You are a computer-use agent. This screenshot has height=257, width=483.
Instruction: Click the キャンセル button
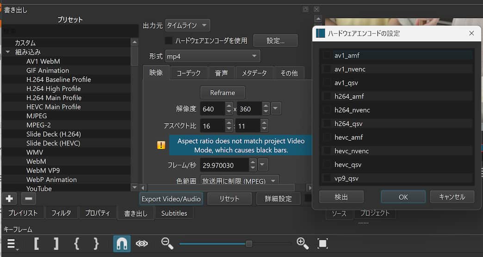(452, 197)
